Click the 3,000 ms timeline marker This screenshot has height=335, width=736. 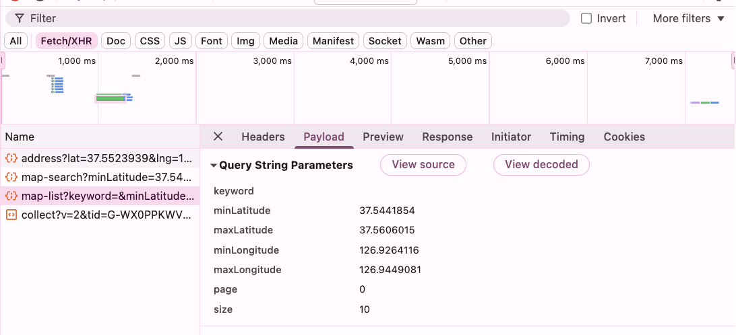(x=272, y=61)
